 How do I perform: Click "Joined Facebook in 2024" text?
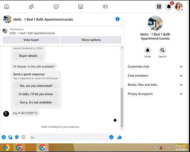(28, 48)
